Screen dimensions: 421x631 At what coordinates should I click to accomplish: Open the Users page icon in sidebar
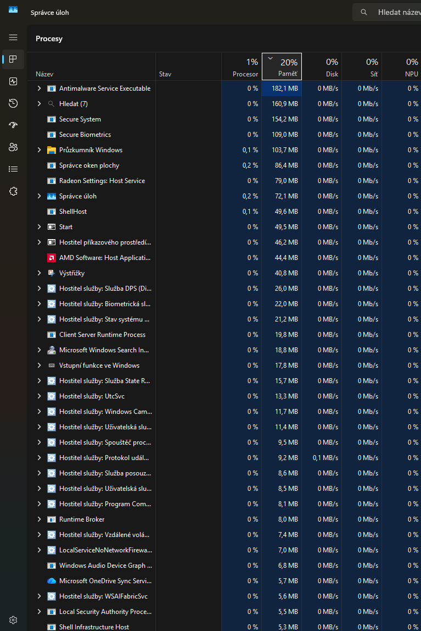(13, 147)
